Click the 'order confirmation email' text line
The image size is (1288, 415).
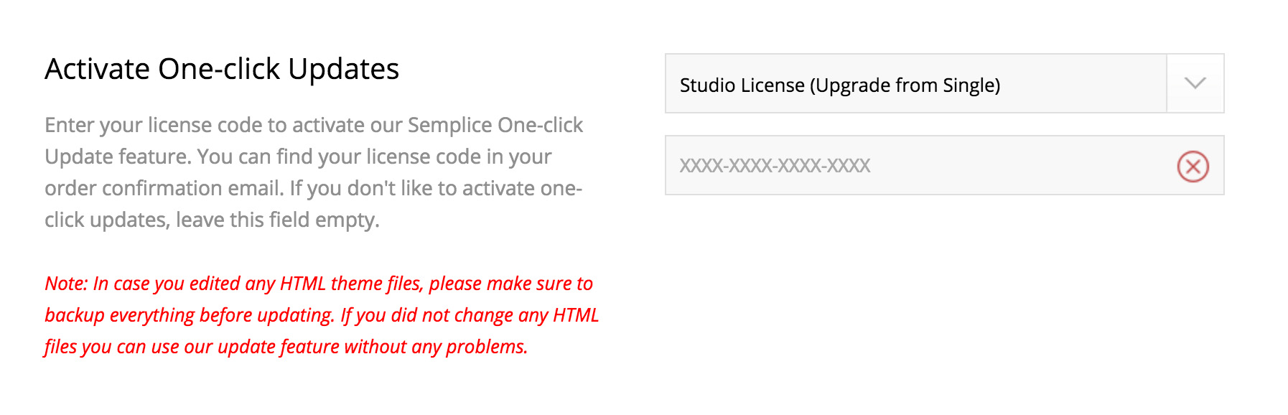[313, 188]
